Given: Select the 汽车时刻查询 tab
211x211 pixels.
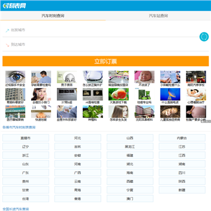Looking at the screenshot, I should (53, 16).
